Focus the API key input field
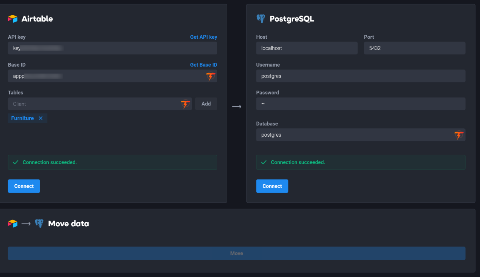This screenshot has height=277, width=480. tap(112, 48)
